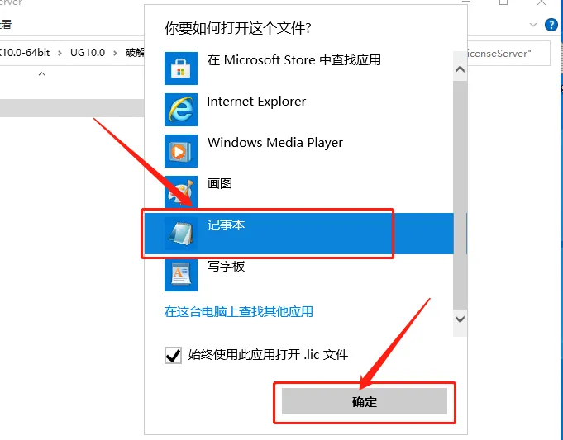Choose the Windows Media Player icon
The image size is (563, 440).
click(181, 150)
